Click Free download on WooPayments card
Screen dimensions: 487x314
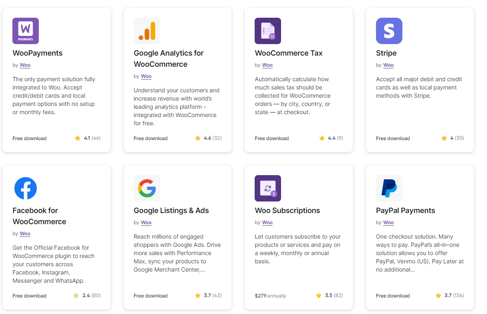coord(29,138)
